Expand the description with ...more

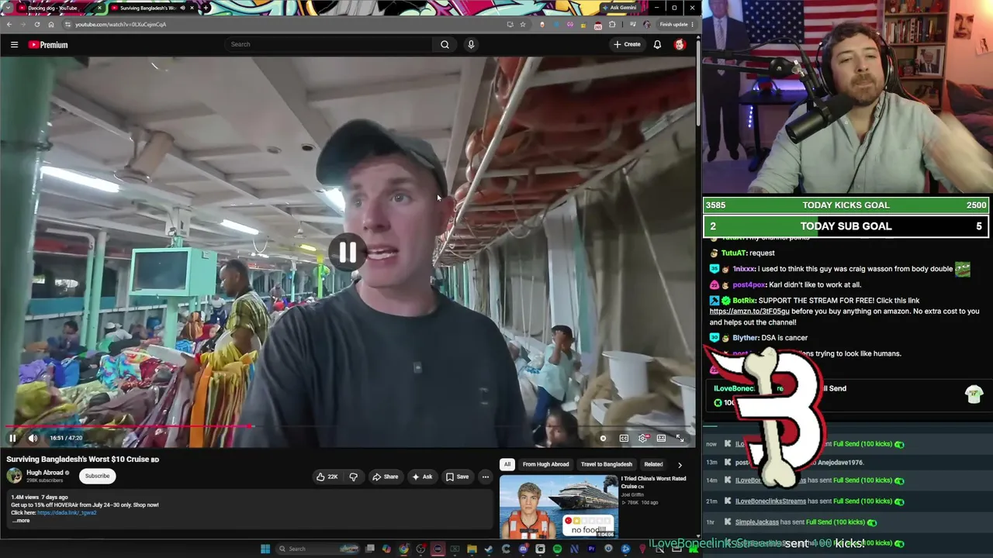21,521
